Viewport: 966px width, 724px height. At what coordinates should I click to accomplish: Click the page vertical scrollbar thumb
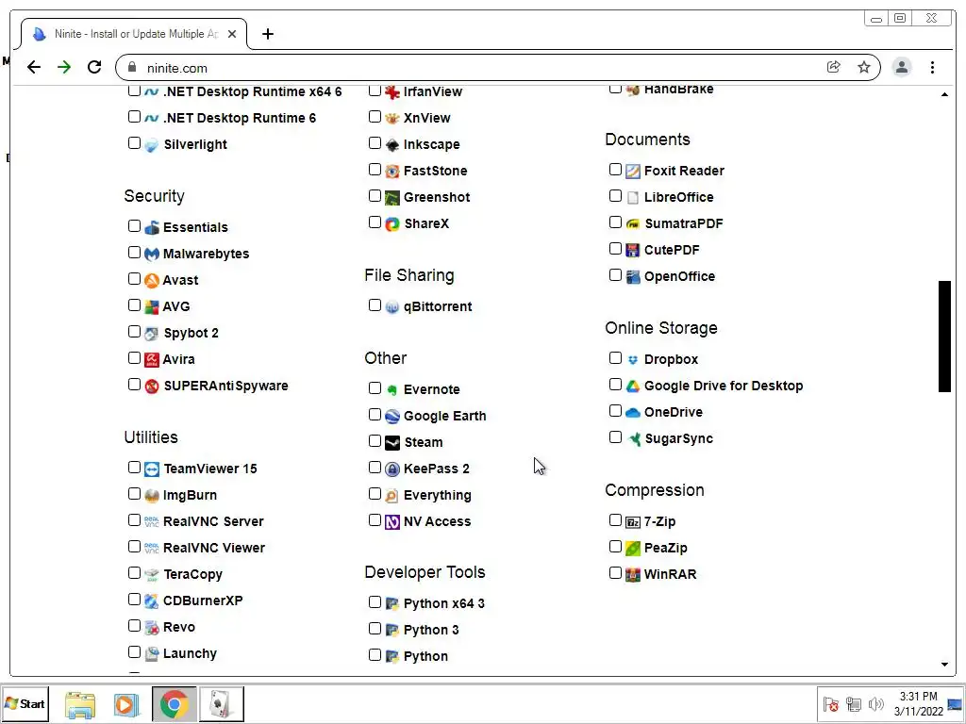[x=944, y=337]
